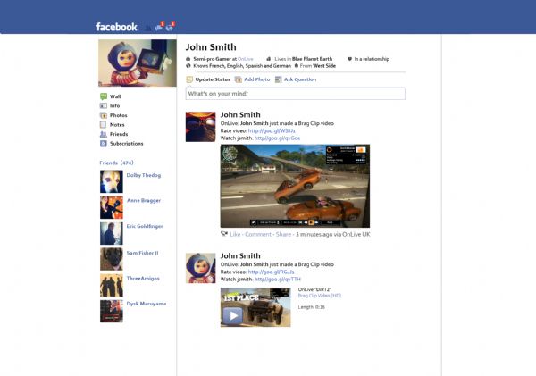536x376 pixels.
Task: Click in "What's on your mind?" box
Action: pyautogui.click(x=295, y=94)
